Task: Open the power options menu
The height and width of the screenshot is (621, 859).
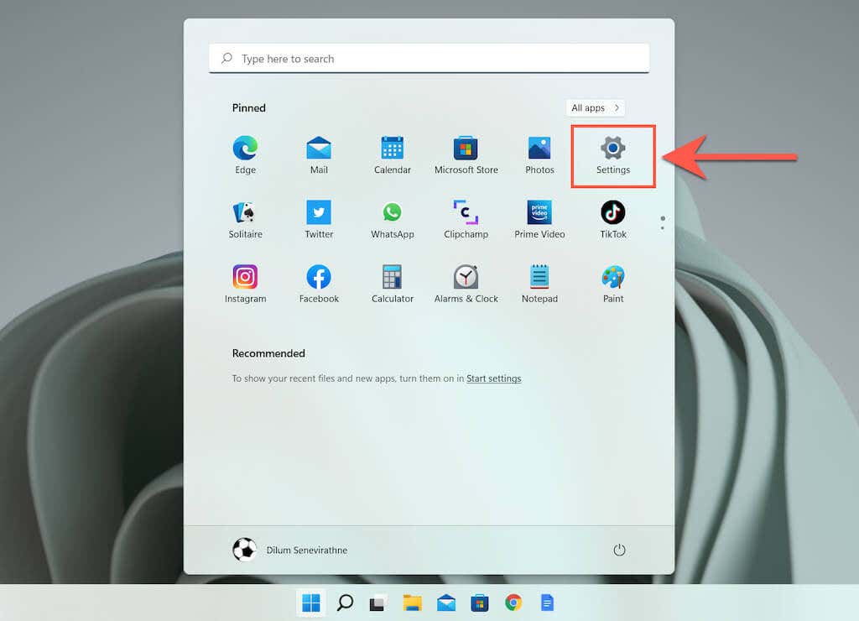Action: click(619, 550)
